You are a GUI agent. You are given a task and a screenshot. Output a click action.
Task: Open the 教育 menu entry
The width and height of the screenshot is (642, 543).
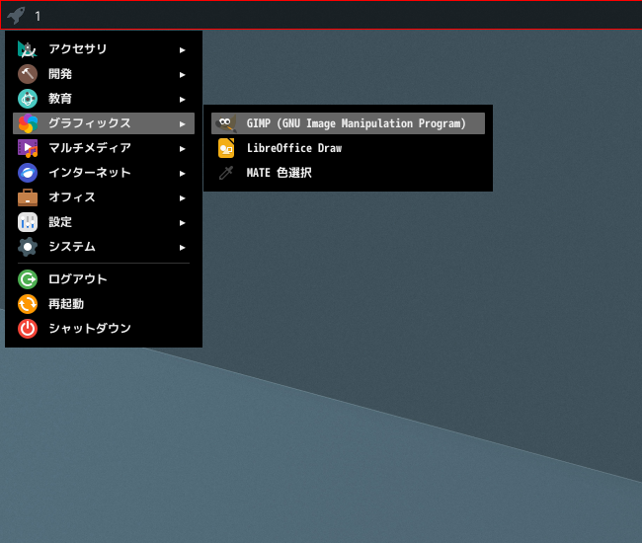click(104, 99)
